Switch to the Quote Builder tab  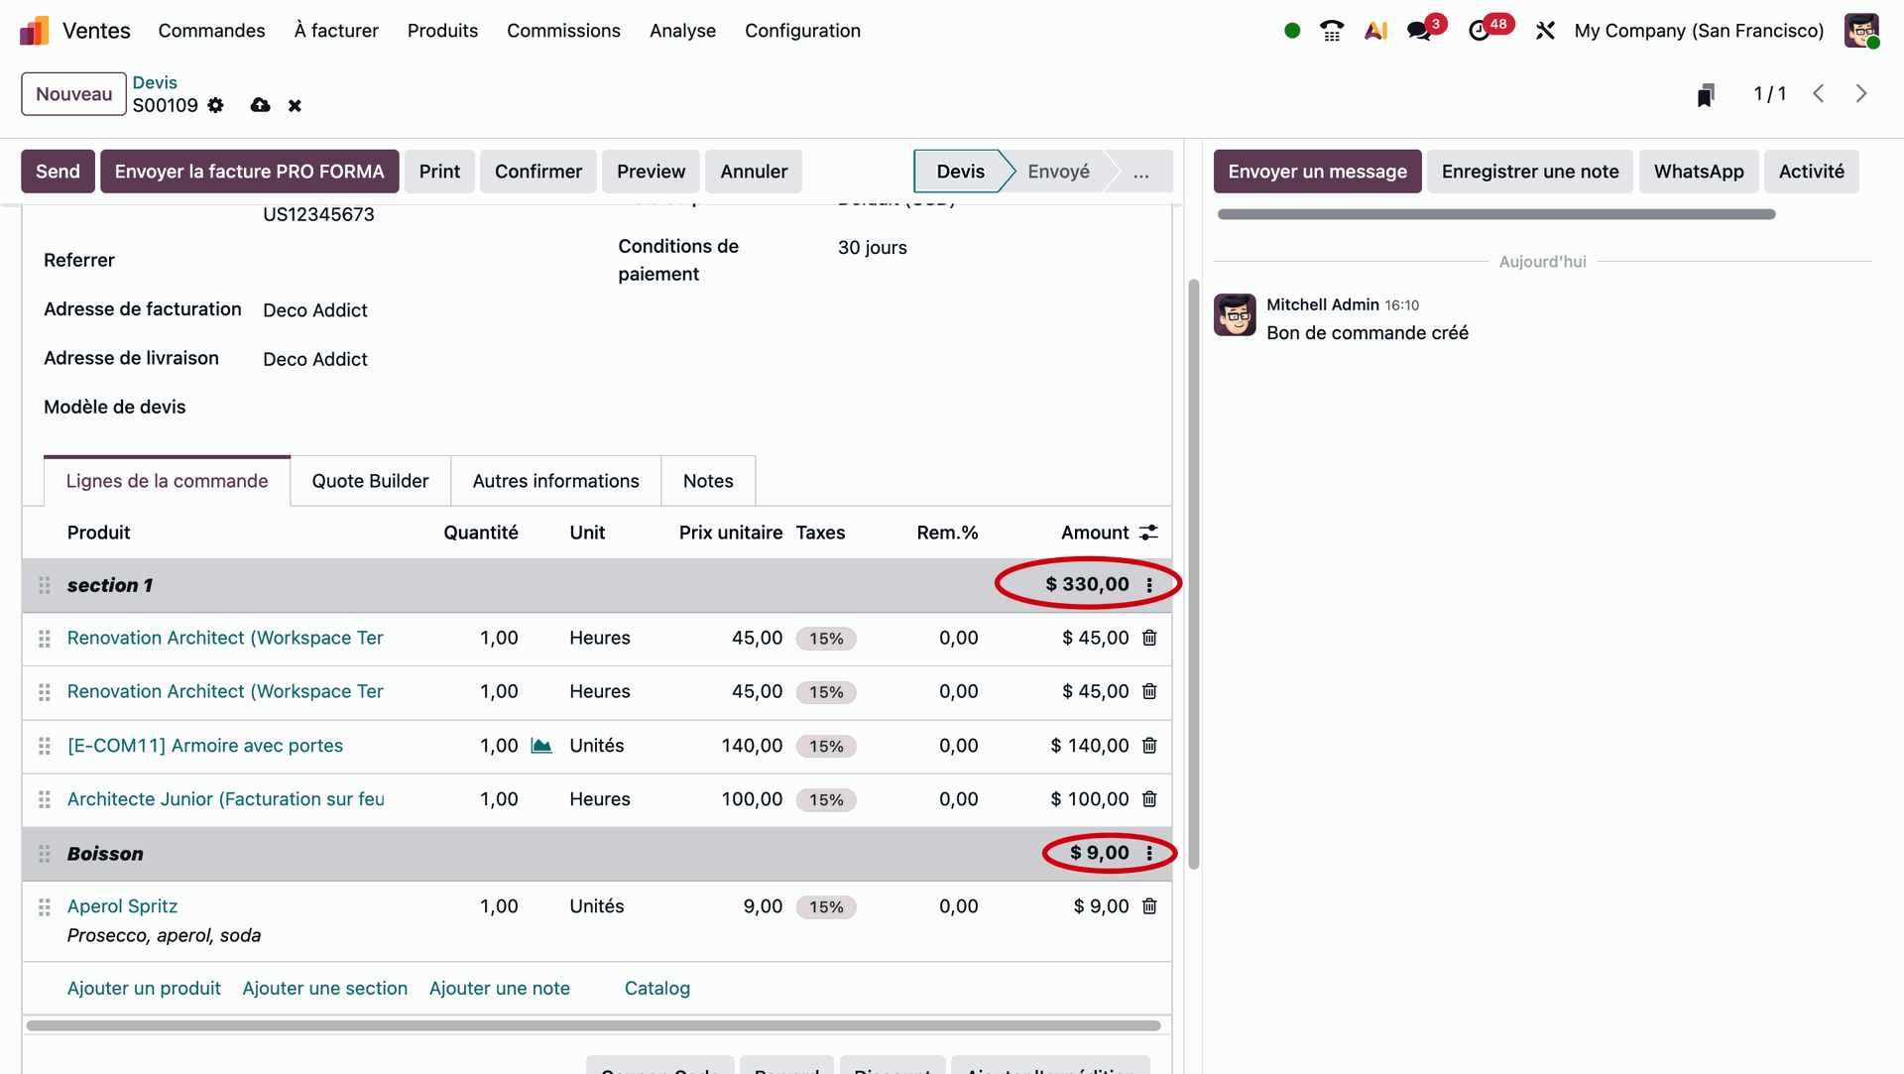(370, 481)
